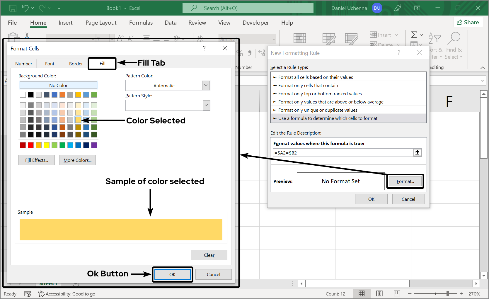Switch to Page Layout view in status bar
The width and height of the screenshot is (489, 299).
tap(379, 294)
